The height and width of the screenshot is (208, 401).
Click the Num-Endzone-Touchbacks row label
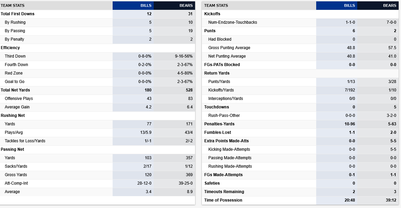[x=233, y=22]
